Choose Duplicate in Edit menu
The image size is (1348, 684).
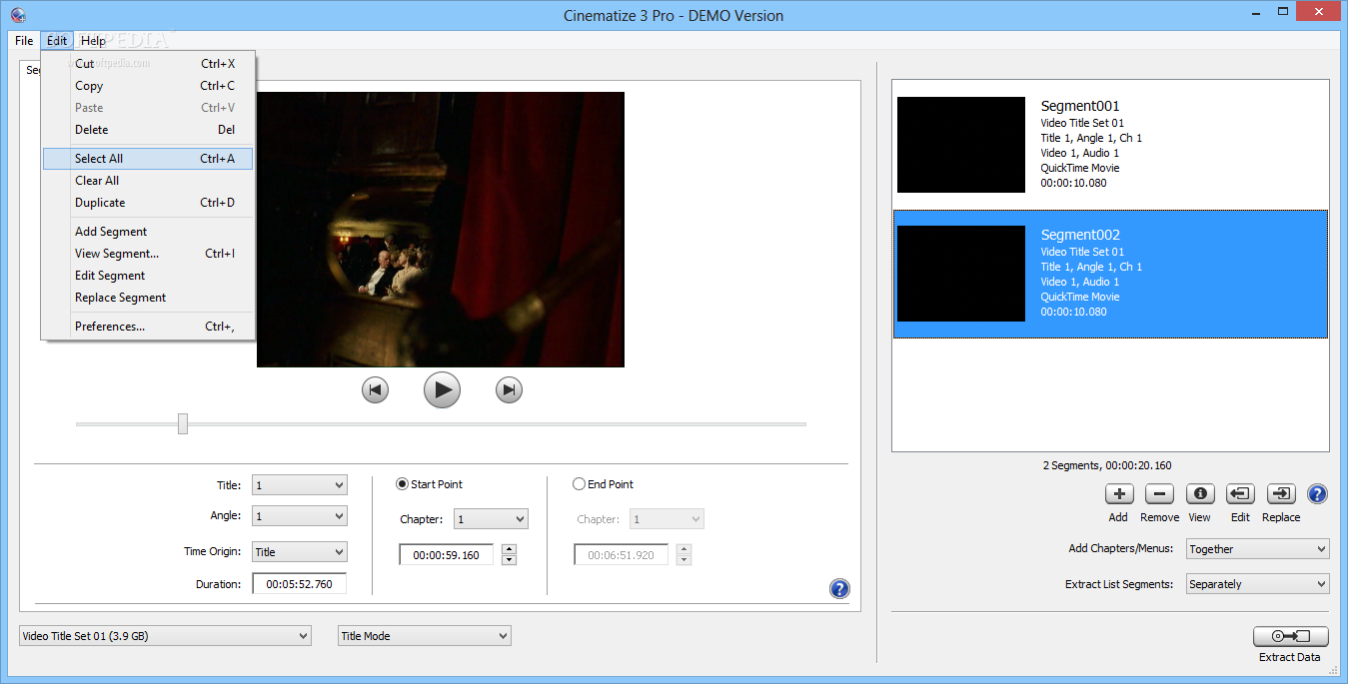tap(148, 203)
